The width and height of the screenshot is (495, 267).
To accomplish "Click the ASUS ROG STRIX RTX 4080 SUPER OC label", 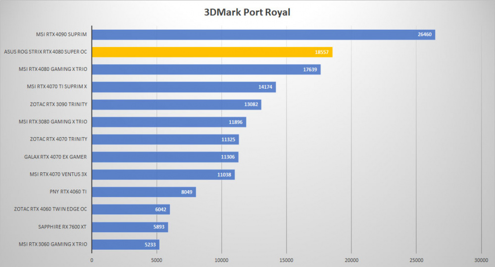I will tap(46, 52).
